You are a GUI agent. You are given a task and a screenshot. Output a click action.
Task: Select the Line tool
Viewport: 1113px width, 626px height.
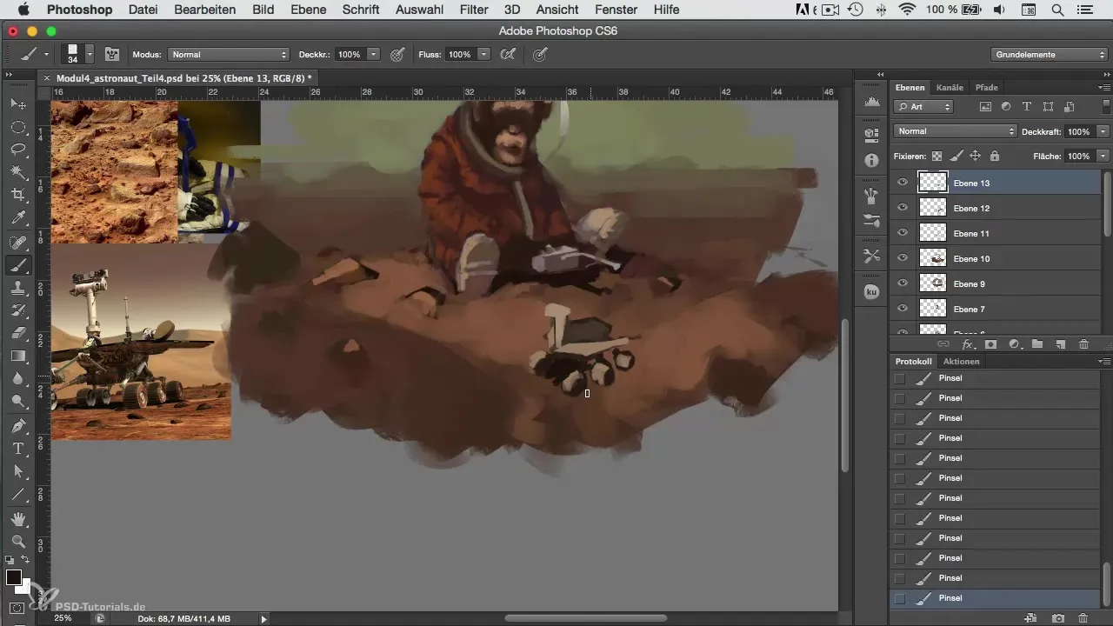click(x=17, y=494)
